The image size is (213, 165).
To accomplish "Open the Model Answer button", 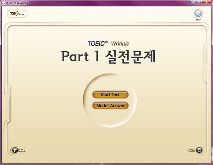I will click(110, 106).
